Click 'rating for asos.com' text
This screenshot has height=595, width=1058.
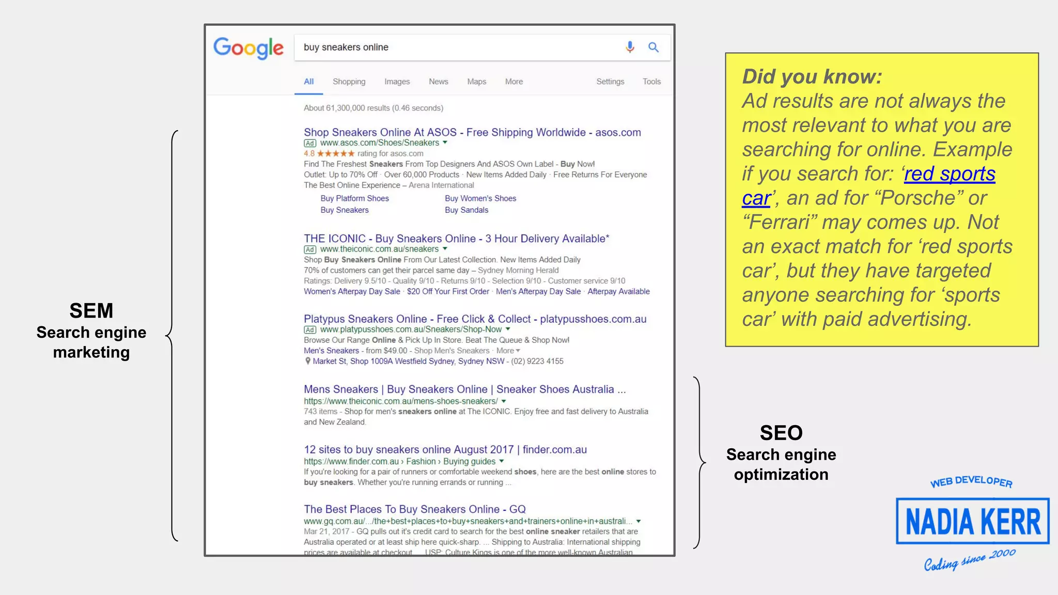(391, 153)
